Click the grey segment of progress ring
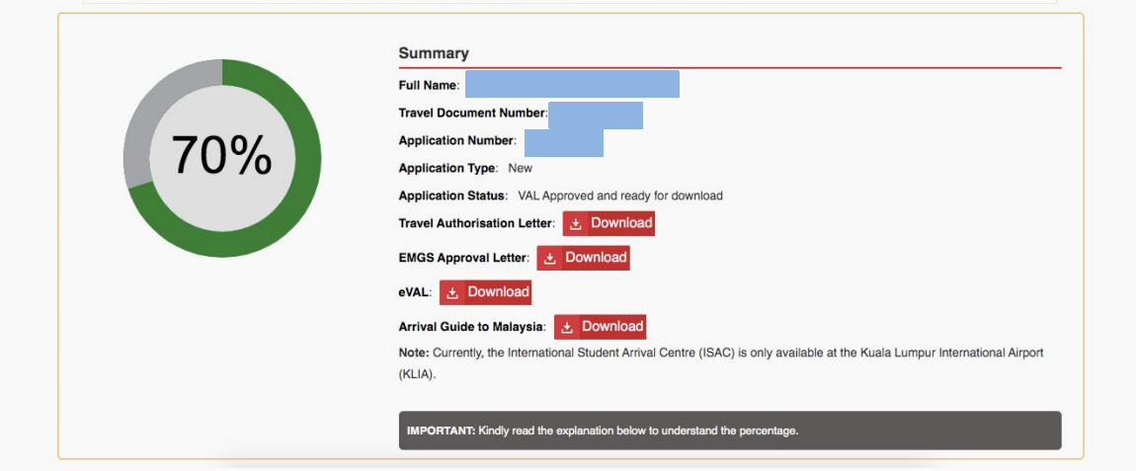 148,117
